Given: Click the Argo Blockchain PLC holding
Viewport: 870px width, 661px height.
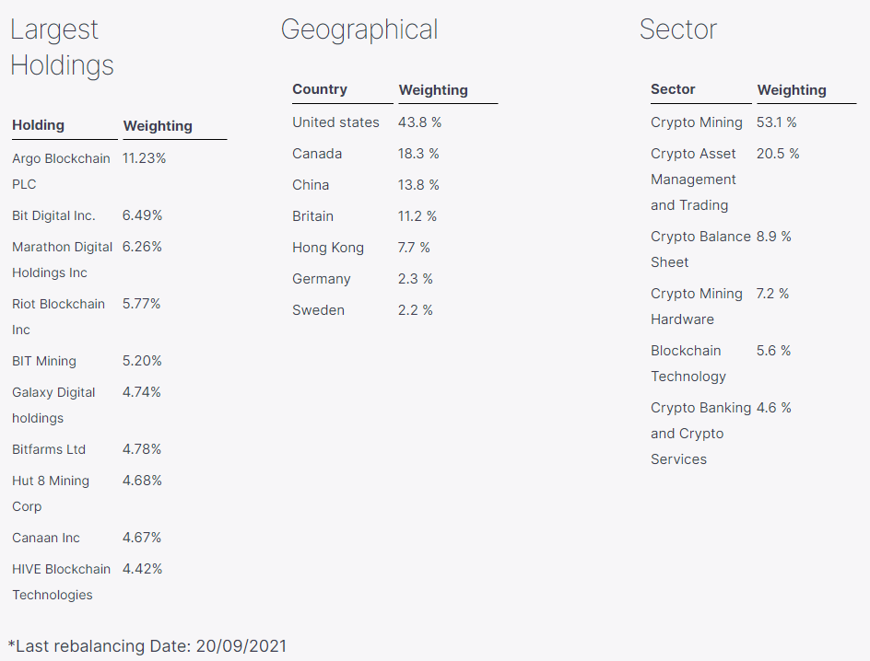Looking at the screenshot, I should point(61,171).
